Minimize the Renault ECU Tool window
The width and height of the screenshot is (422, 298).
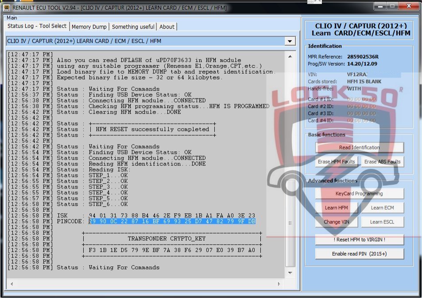380,7
